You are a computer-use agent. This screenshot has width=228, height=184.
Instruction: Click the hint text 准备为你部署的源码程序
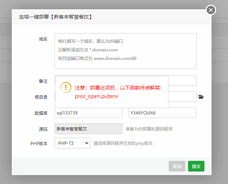point(149,129)
